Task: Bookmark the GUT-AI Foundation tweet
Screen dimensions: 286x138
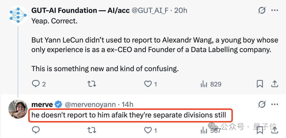Action: [260, 84]
